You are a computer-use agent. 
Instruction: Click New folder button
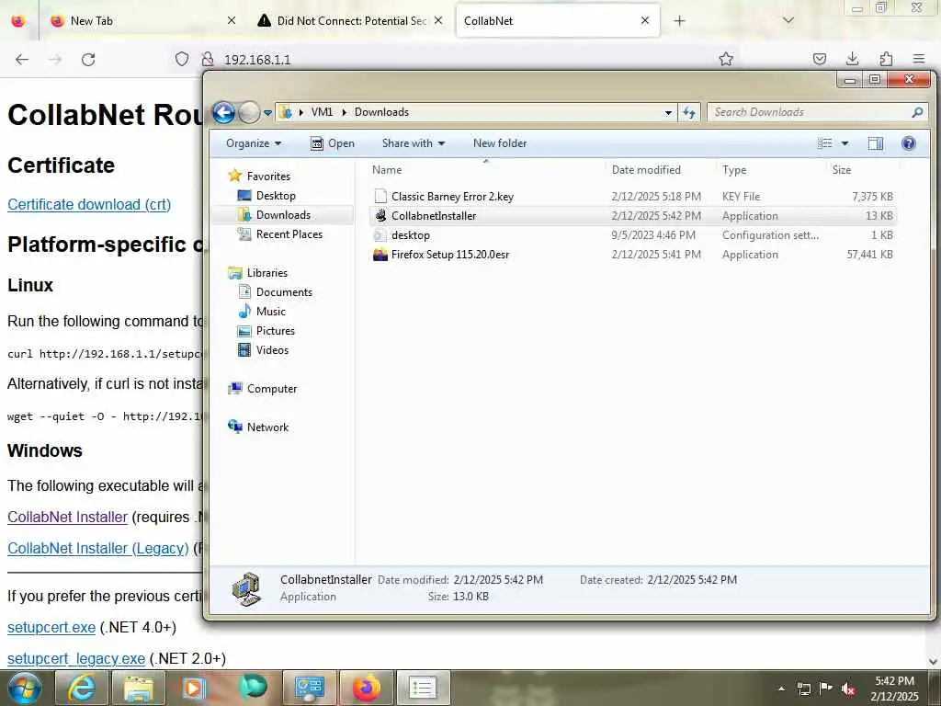[x=500, y=143]
